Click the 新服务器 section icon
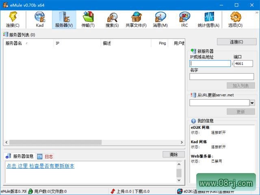Screen dimensions: 260x195 193,51
